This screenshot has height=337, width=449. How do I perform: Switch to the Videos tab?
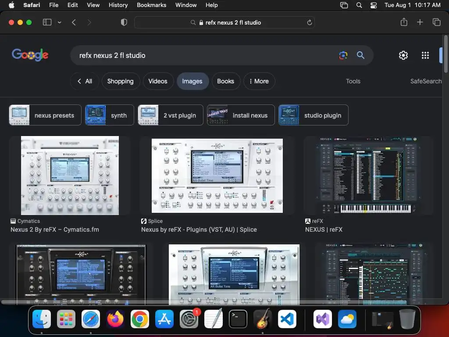158,81
